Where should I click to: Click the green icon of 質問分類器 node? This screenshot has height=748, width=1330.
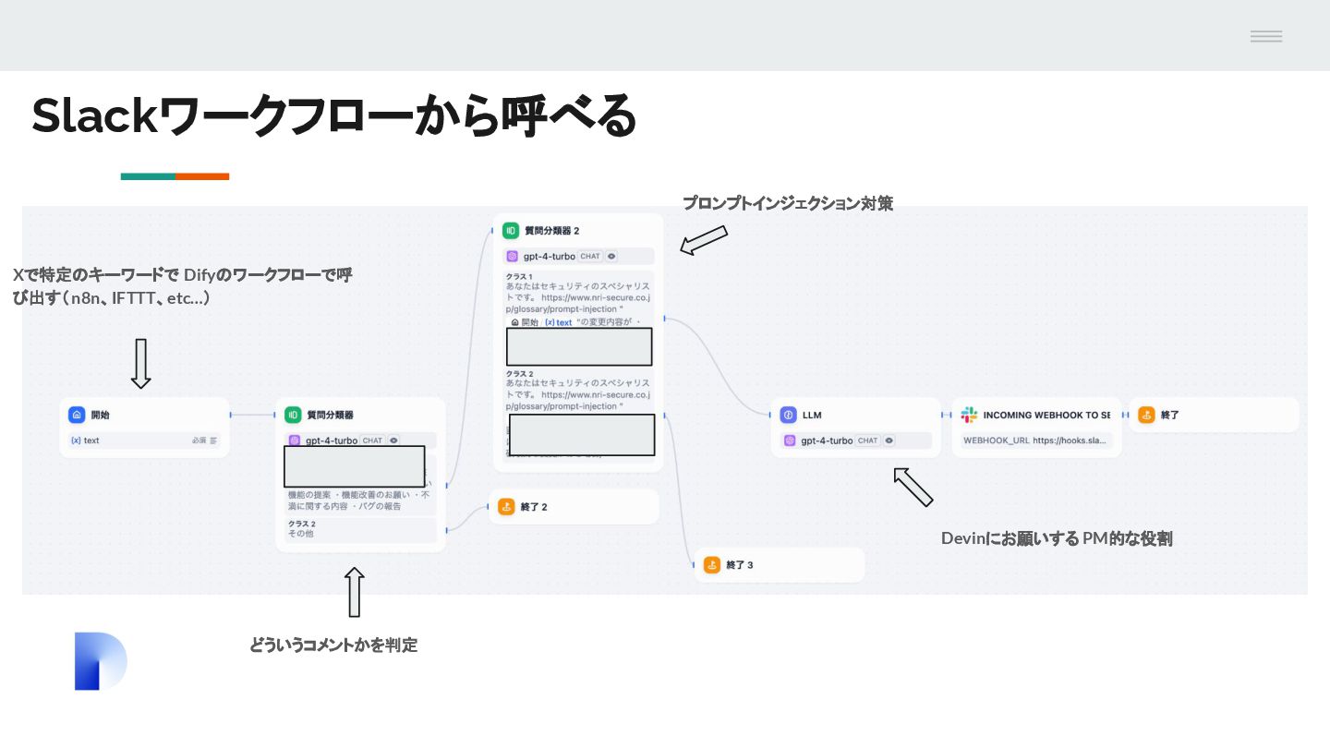pos(293,416)
